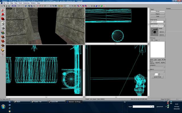Open the Instancing menu
182x113 pixels.
[x=26, y=3]
